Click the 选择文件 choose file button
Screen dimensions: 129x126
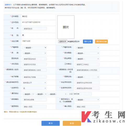click(x=63, y=42)
